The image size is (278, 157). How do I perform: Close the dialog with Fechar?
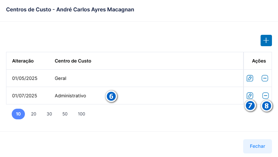pyautogui.click(x=257, y=146)
